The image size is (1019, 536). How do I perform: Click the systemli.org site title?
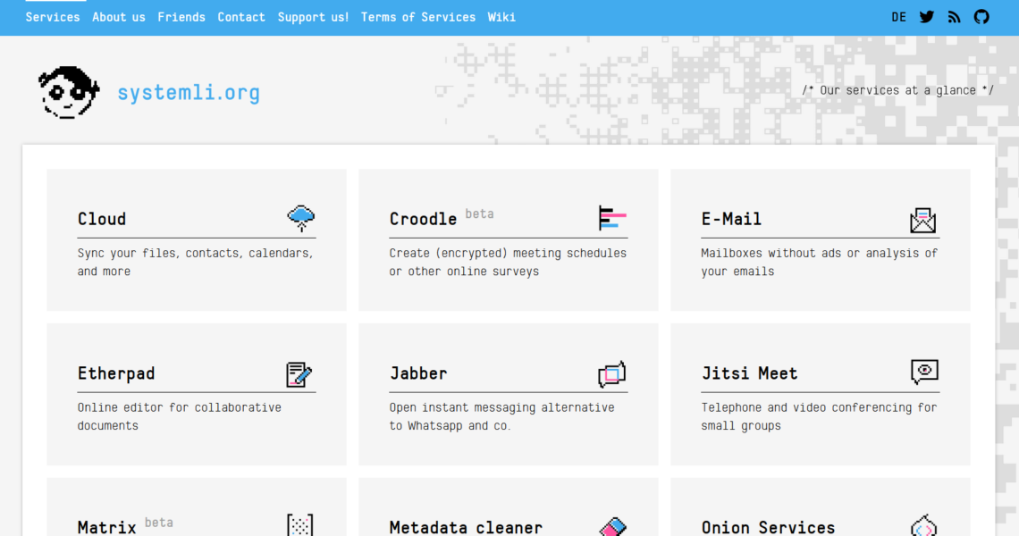(x=189, y=92)
